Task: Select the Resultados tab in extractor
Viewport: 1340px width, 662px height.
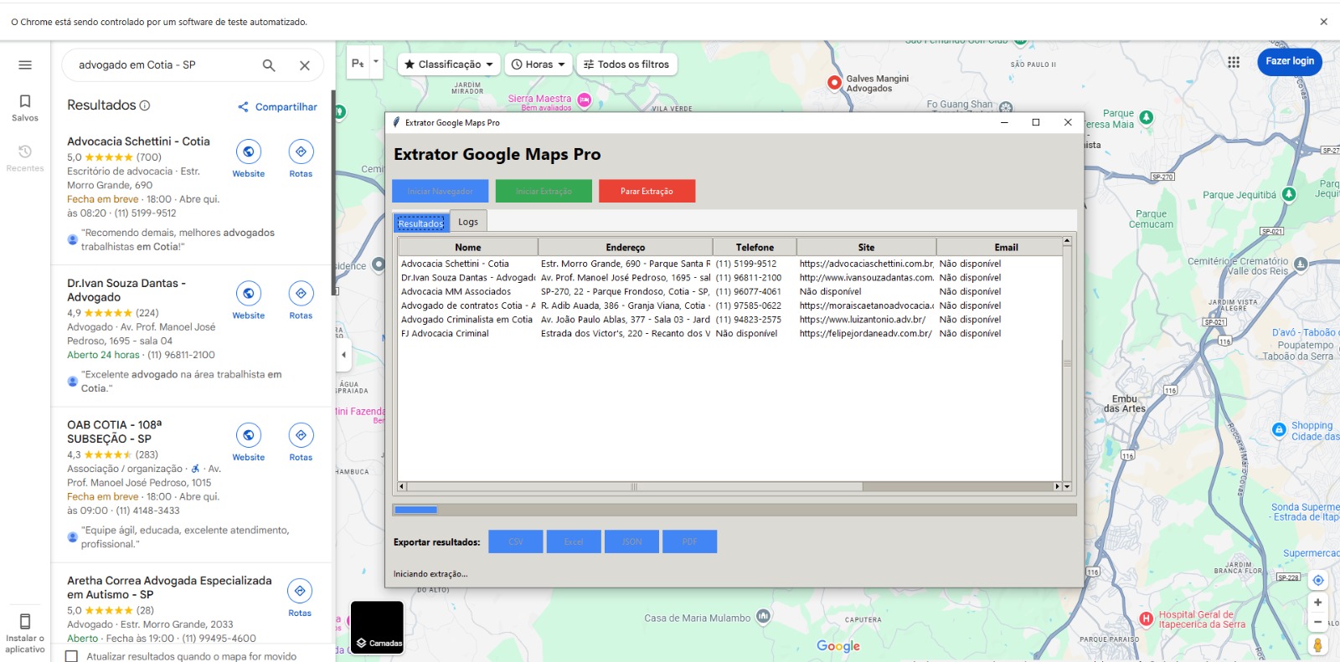Action: (420, 223)
